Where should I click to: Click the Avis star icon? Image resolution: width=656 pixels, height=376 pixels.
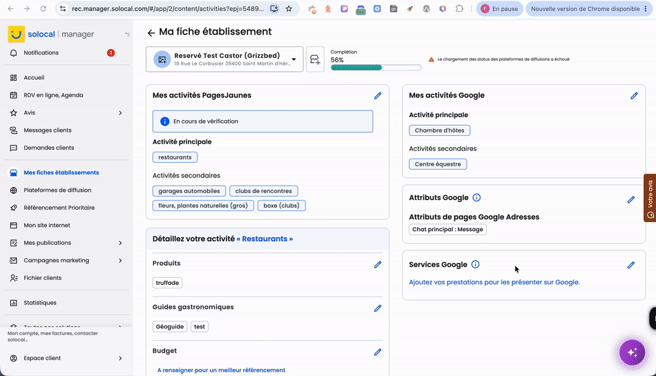click(13, 113)
